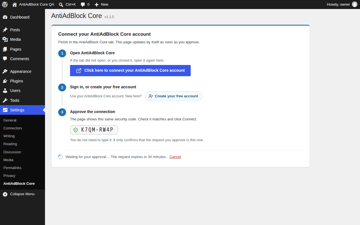Click the green shield icon beside security code
360x225 pixels.
(75, 130)
